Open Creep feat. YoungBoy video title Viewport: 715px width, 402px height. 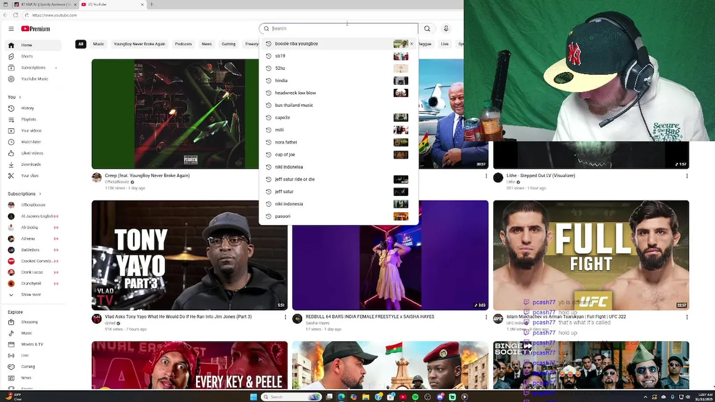[x=147, y=175]
